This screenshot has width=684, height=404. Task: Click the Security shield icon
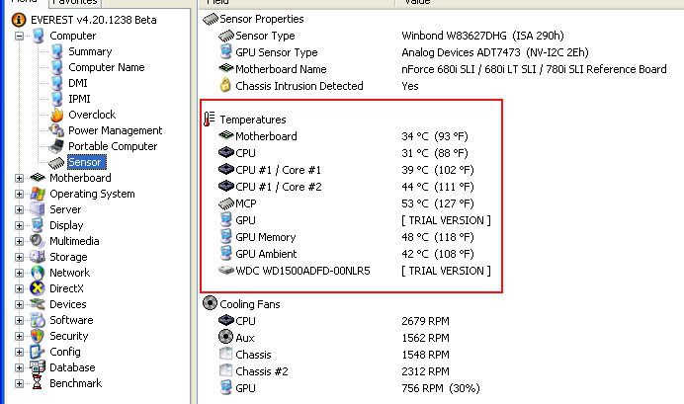38,336
